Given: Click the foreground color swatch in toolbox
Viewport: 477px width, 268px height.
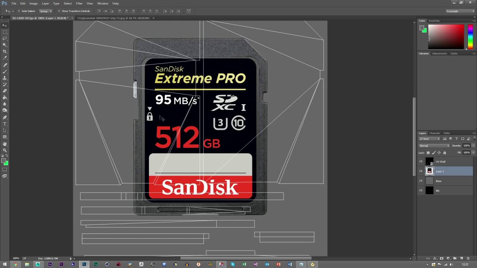Looking at the screenshot, I should click(x=3, y=161).
